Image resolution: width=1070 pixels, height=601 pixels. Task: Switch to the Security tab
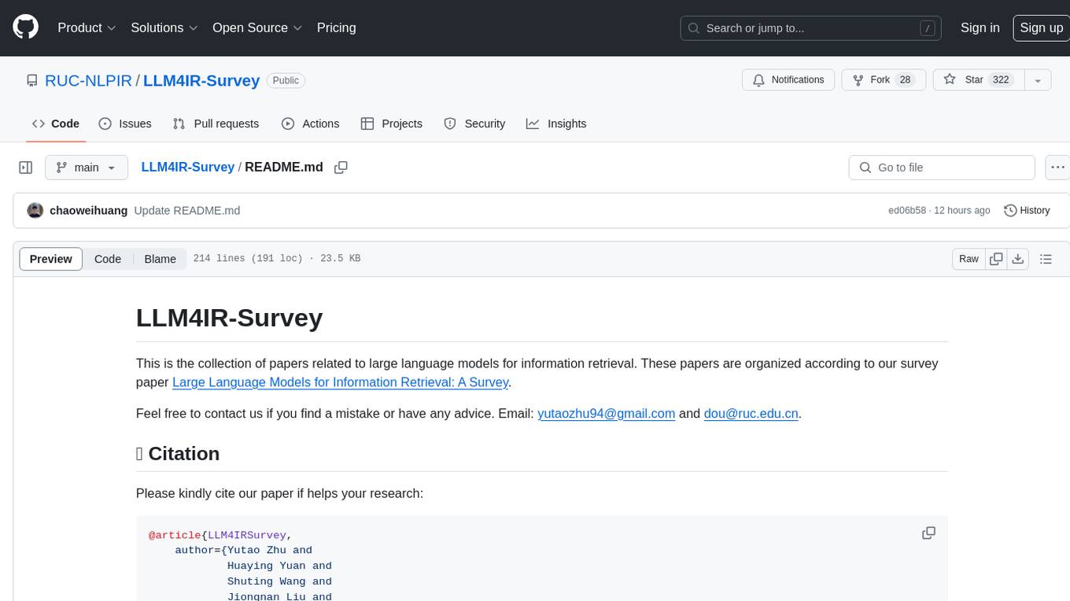[474, 124]
